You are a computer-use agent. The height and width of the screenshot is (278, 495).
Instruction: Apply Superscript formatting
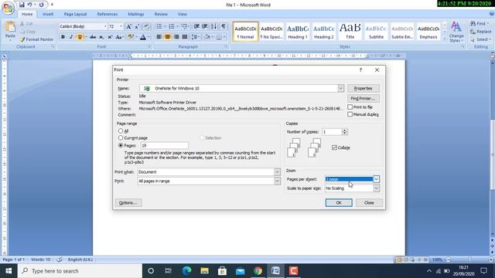tap(110, 37)
